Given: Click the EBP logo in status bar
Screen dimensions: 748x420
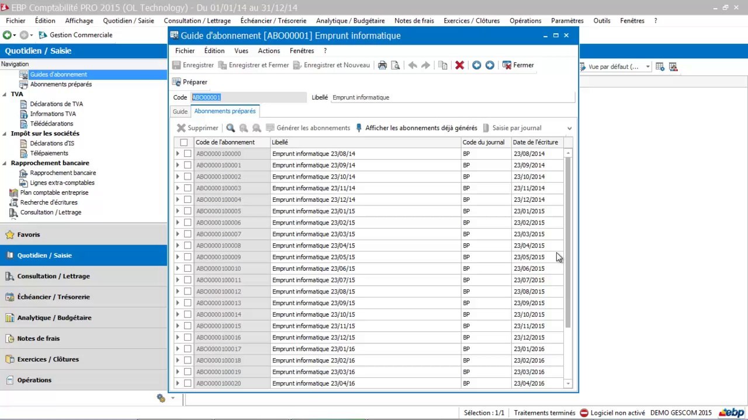Looking at the screenshot, I should point(731,412).
